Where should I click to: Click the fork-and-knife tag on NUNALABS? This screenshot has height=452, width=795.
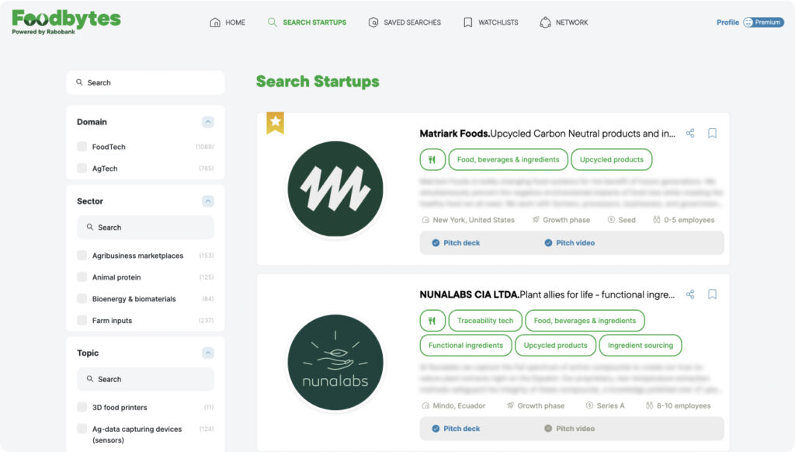coord(432,321)
